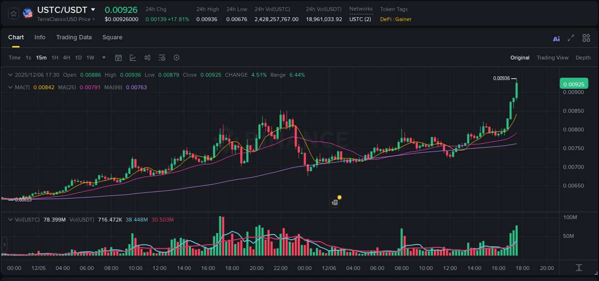Collapse the volume indicator row chevron
Screen dimensions: 599x281
[x=10, y=219]
